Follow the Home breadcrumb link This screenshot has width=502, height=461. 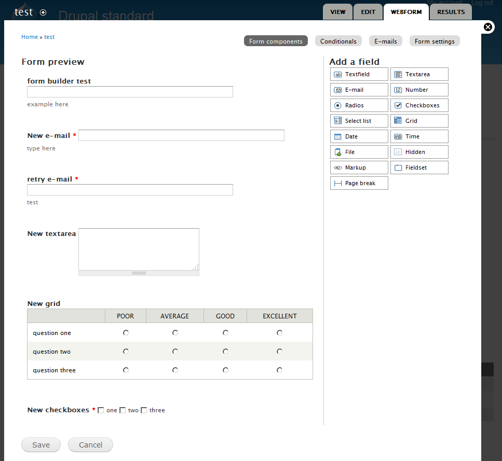click(30, 37)
